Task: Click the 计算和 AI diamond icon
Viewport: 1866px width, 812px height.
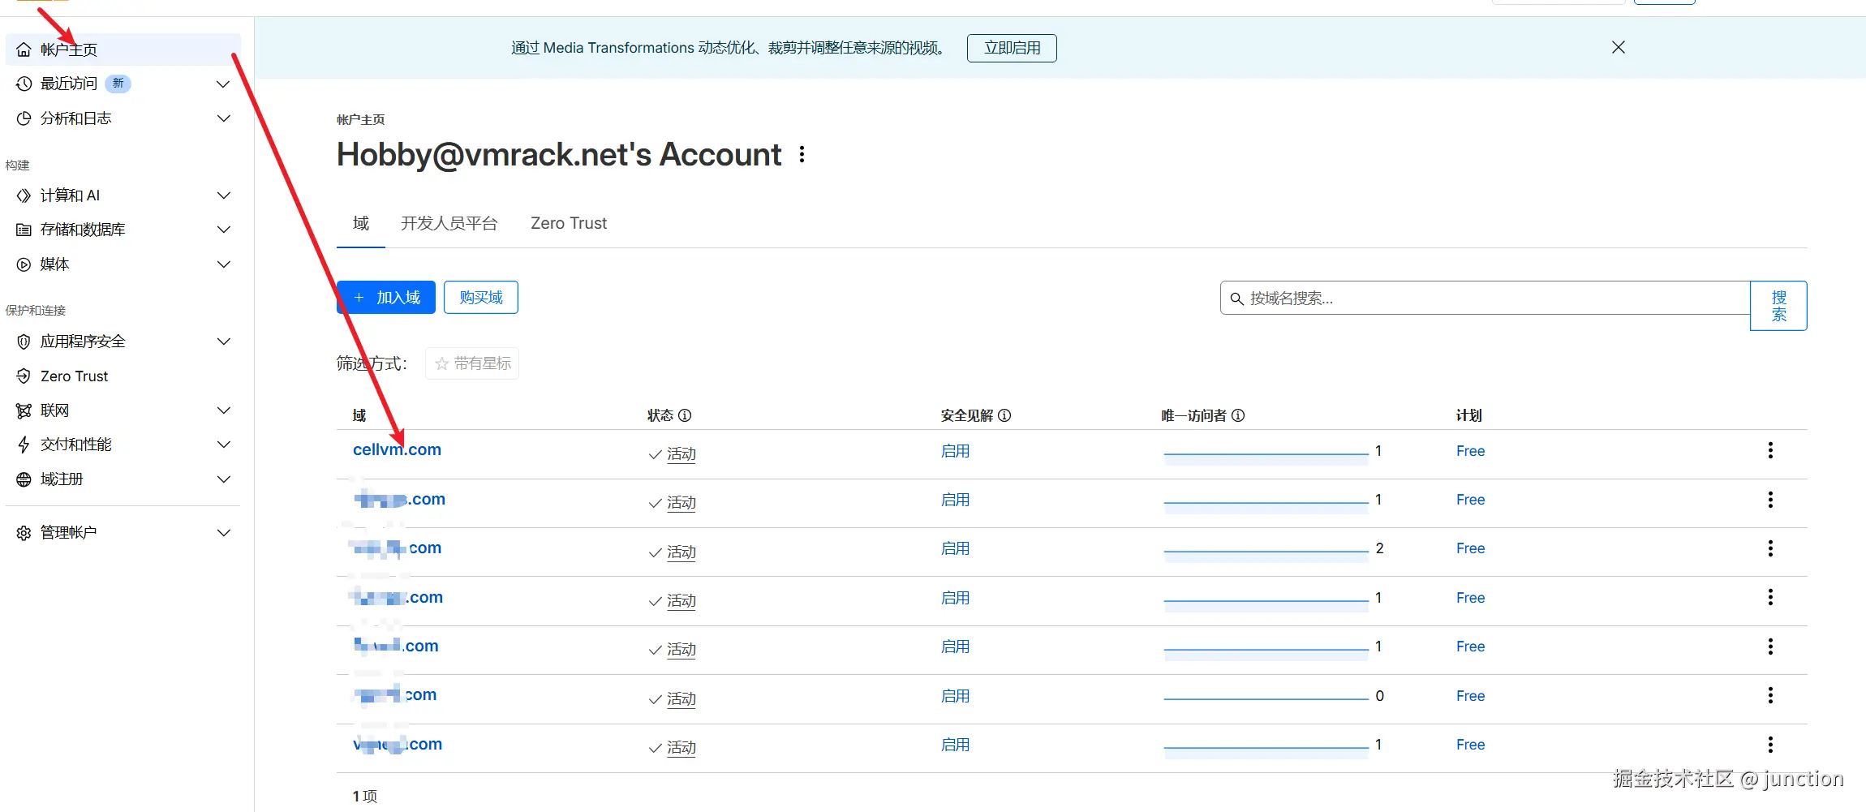Action: click(24, 195)
